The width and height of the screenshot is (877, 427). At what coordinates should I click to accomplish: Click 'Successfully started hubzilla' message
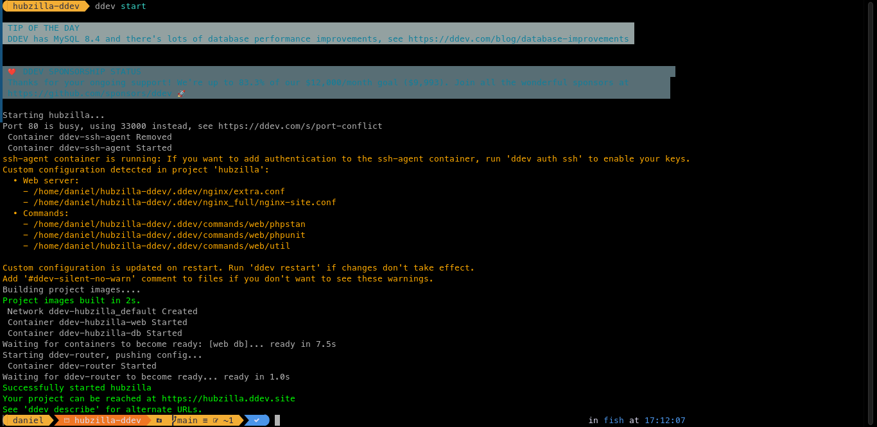tap(77, 388)
